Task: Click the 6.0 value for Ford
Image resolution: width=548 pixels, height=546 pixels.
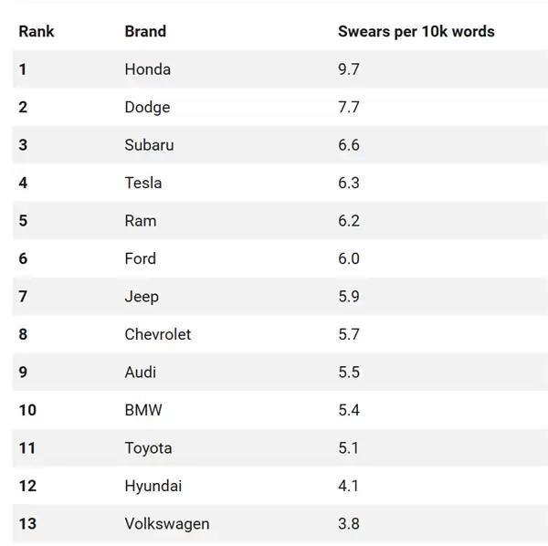Action: [x=349, y=258]
